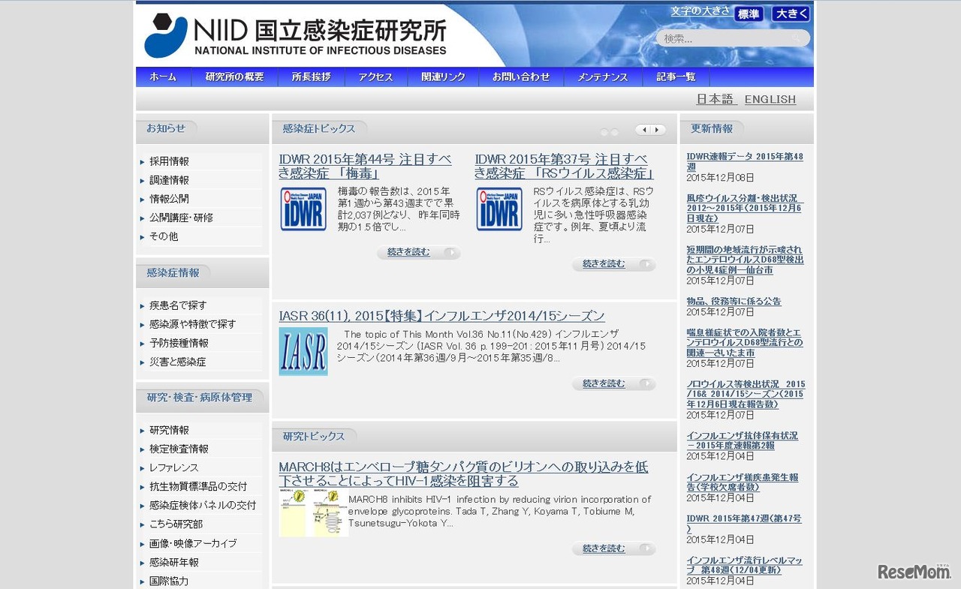Open the ホーム navigation tab
Viewport: 961px width, 589px height.
pos(162,76)
